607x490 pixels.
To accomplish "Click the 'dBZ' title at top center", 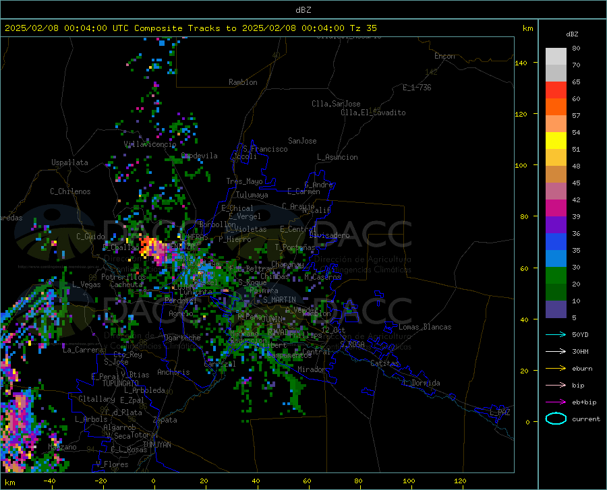I will coord(303,10).
